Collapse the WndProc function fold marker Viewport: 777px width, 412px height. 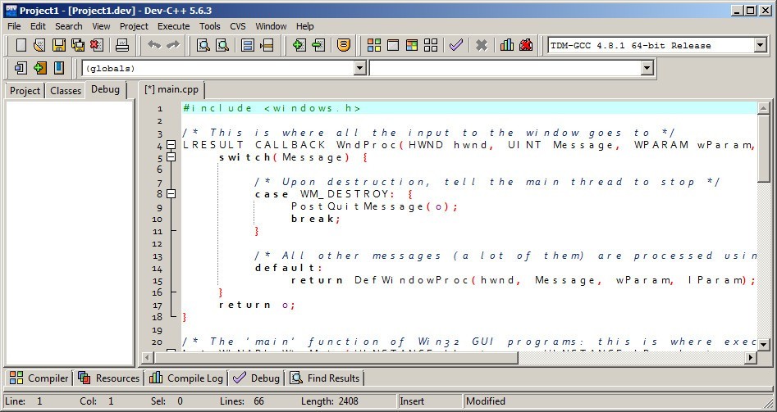(x=171, y=145)
